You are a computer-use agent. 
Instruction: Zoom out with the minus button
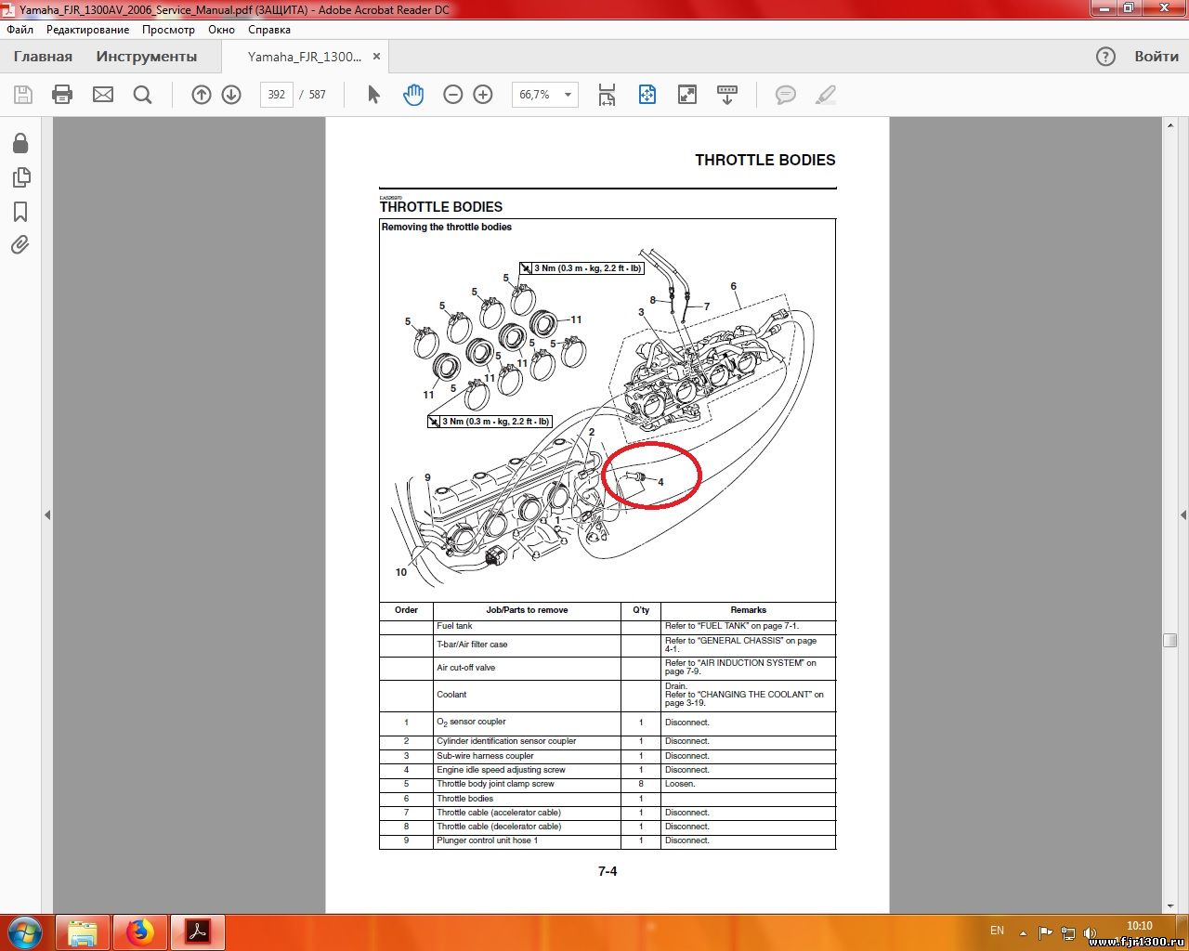(453, 95)
